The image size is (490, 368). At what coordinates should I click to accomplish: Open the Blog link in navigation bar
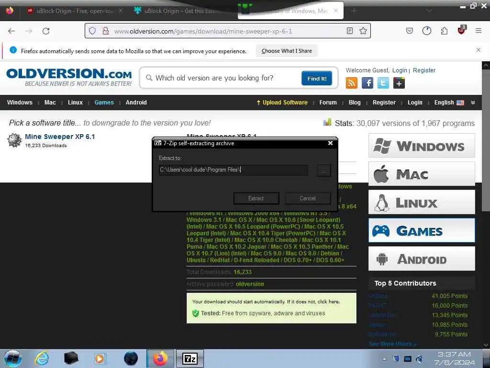(355, 103)
